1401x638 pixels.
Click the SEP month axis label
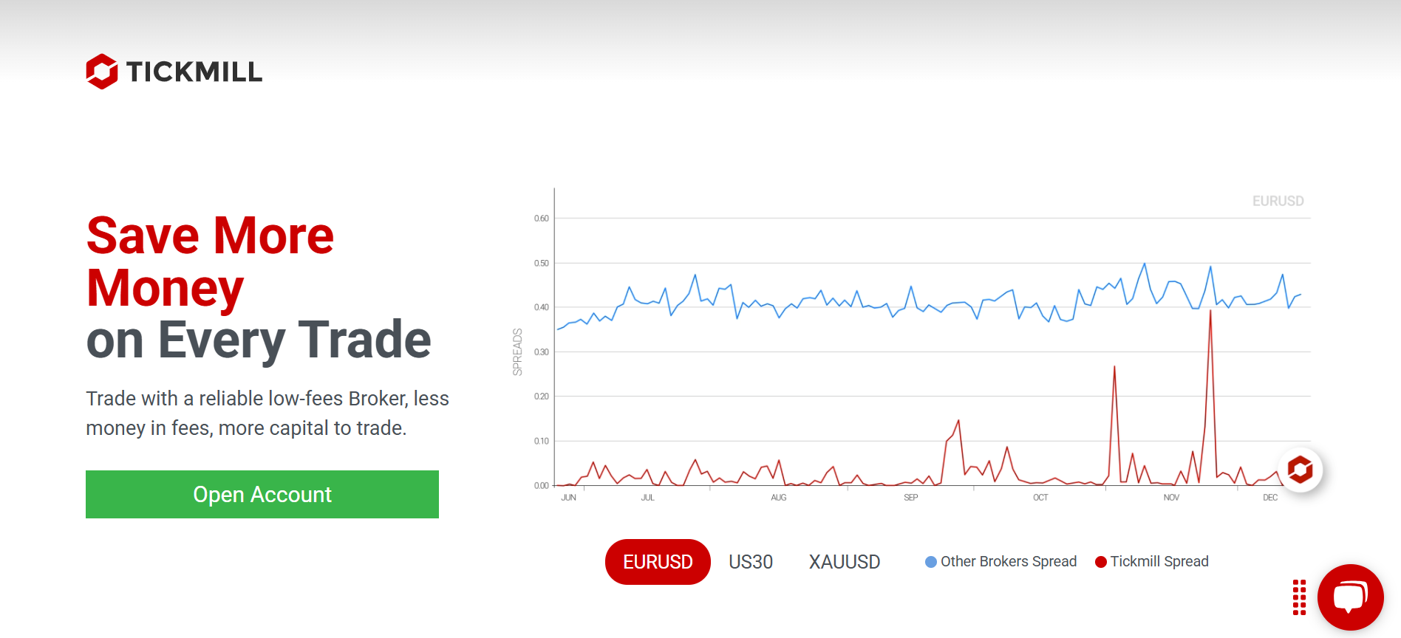(x=911, y=498)
